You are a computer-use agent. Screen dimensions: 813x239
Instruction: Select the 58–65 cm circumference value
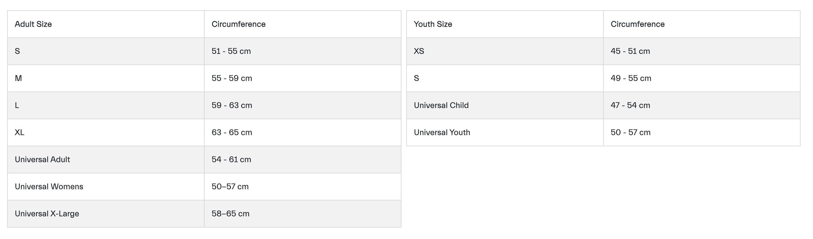[230, 213]
